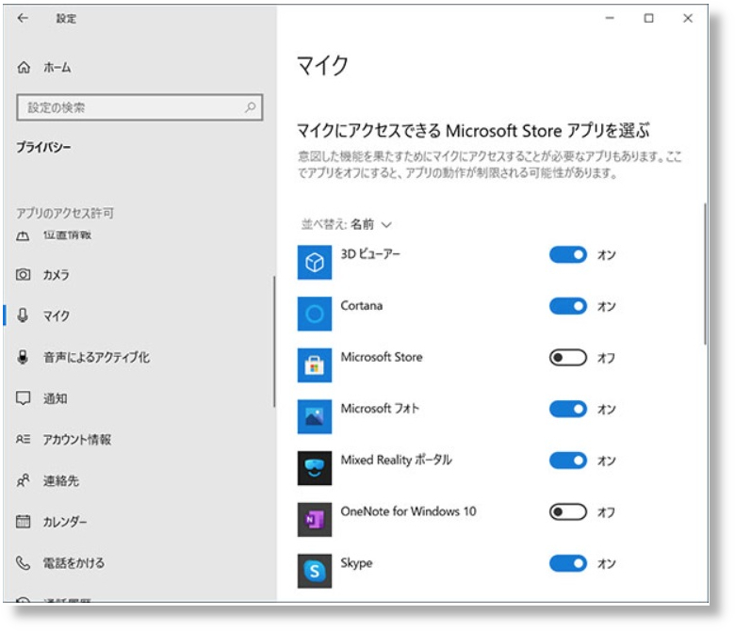This screenshot has width=735, height=631.
Task: Click the 電話をかける phone icon
Action: click(x=23, y=562)
